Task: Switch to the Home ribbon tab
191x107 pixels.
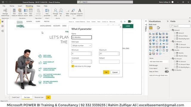Action: [x=12, y=6]
